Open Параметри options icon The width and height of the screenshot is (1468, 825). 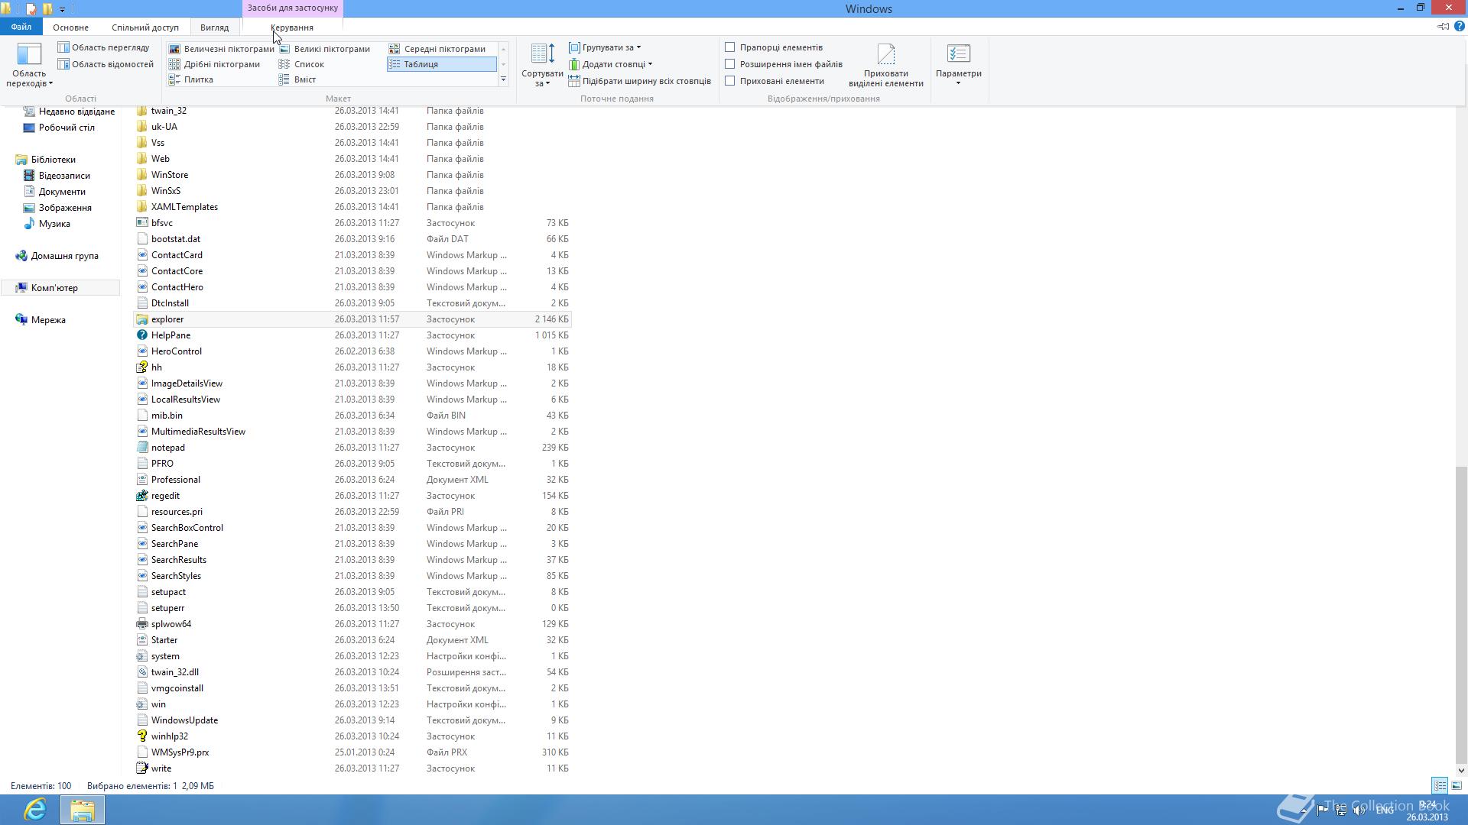pyautogui.click(x=958, y=65)
